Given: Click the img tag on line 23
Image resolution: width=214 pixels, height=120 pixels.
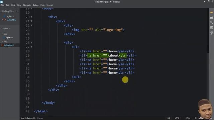Looking at the screenshot, I should [76, 30].
